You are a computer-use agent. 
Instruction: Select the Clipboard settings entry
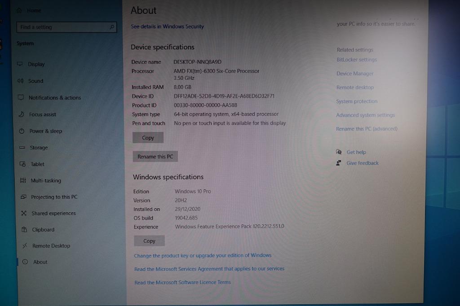coord(43,230)
